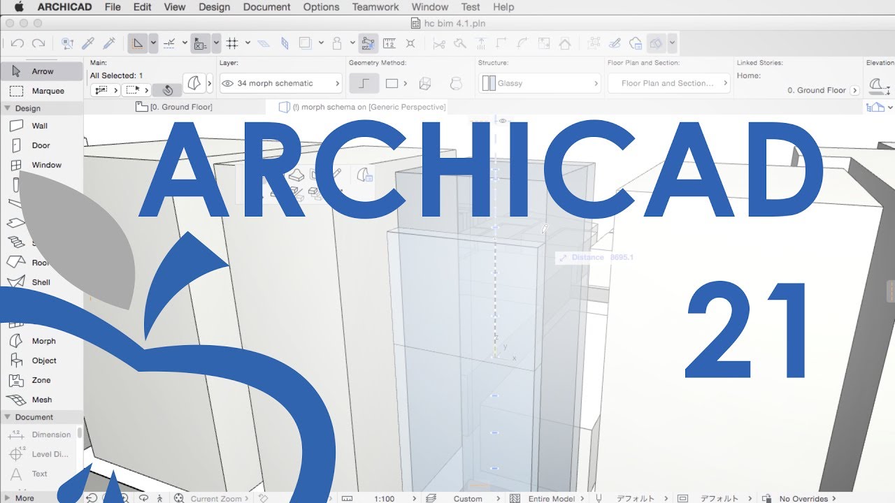Toggle the highlighted element-snap toolbar icon
Screen dimensions: 895x503
(368, 43)
